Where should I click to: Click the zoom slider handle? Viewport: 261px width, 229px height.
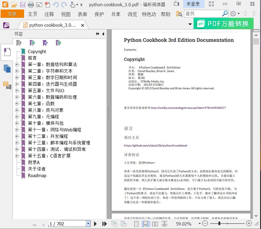coord(219,223)
